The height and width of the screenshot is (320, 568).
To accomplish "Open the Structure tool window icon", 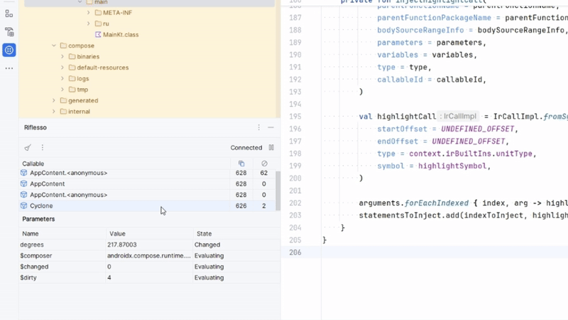I will click(x=9, y=14).
